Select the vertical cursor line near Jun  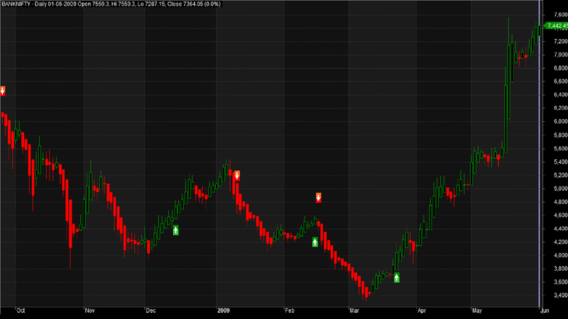pyautogui.click(x=540, y=154)
